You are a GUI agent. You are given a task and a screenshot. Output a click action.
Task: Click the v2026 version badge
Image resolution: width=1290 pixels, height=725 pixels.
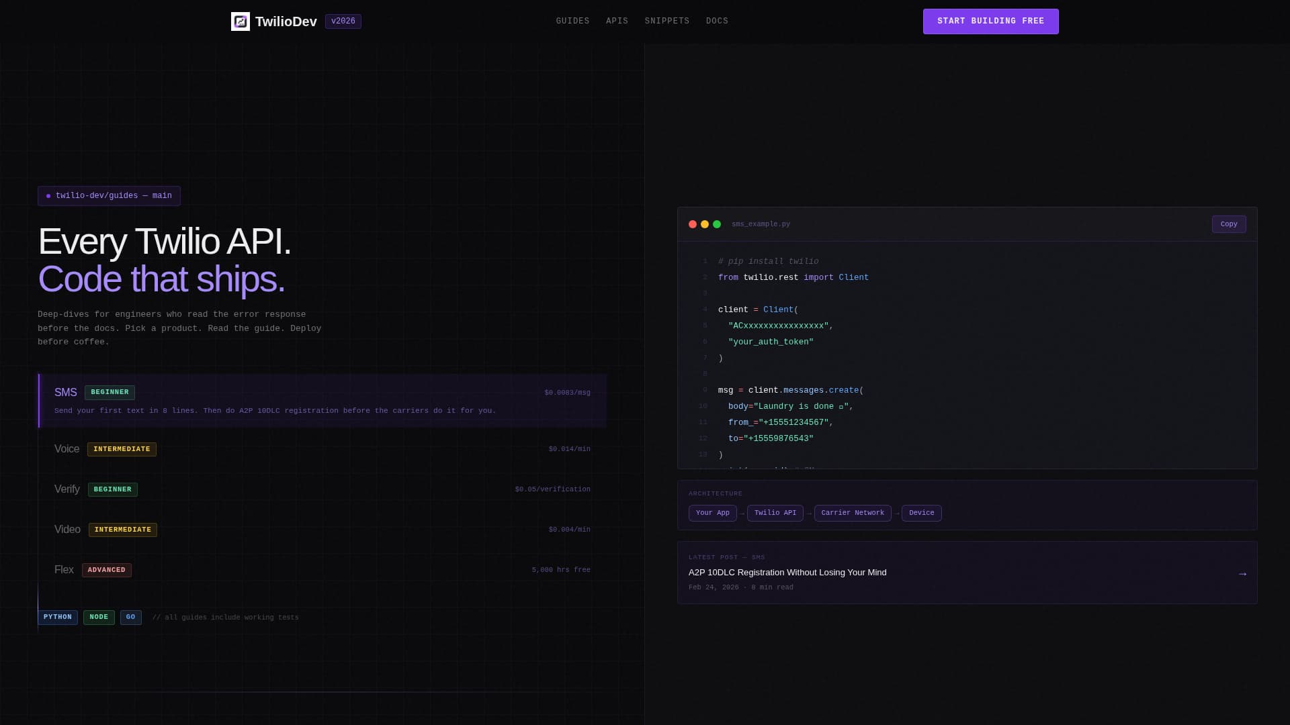pos(343,21)
